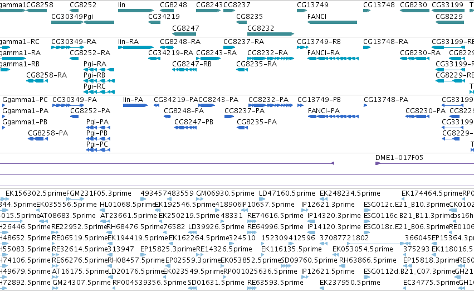Select transcript CG13749-RB

click(x=302, y=47)
